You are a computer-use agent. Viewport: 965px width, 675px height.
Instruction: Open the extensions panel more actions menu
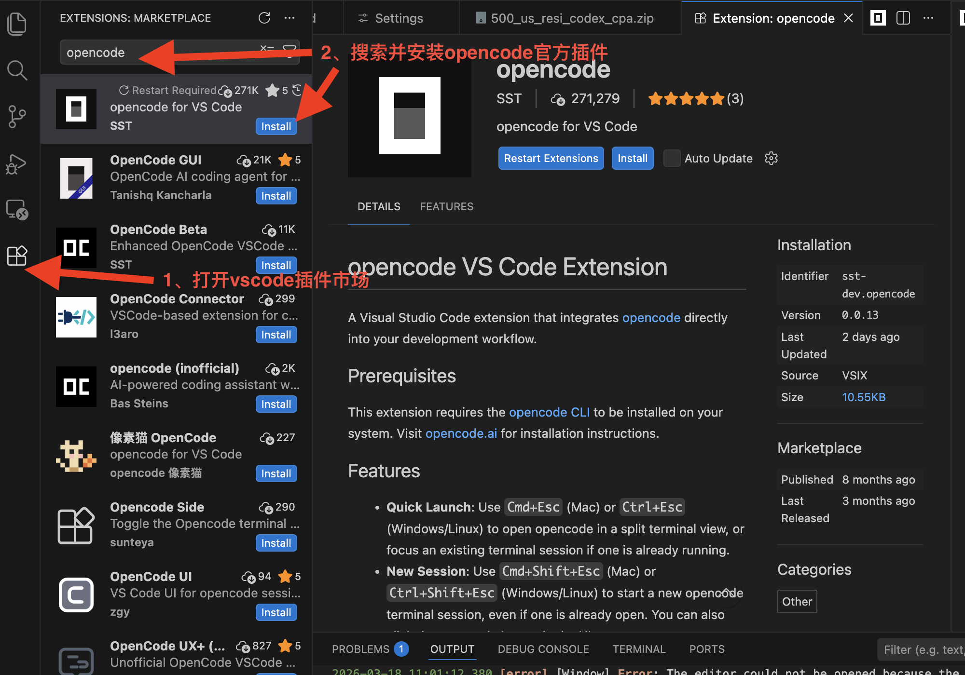(289, 18)
